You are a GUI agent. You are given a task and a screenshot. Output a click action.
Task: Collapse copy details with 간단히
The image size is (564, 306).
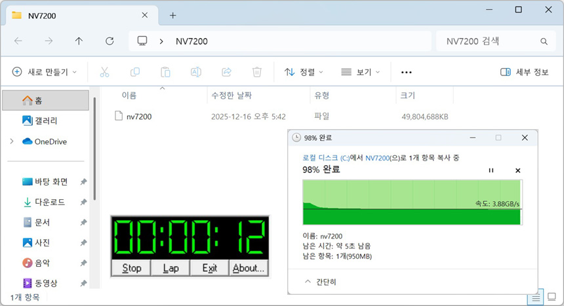[x=321, y=282]
